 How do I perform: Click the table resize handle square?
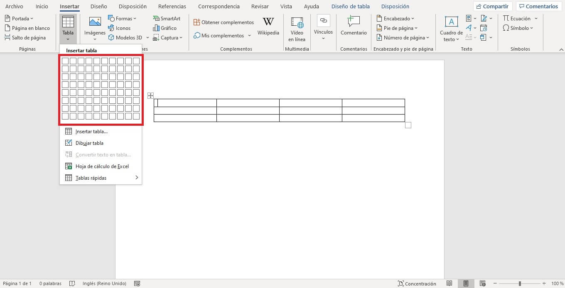408,125
